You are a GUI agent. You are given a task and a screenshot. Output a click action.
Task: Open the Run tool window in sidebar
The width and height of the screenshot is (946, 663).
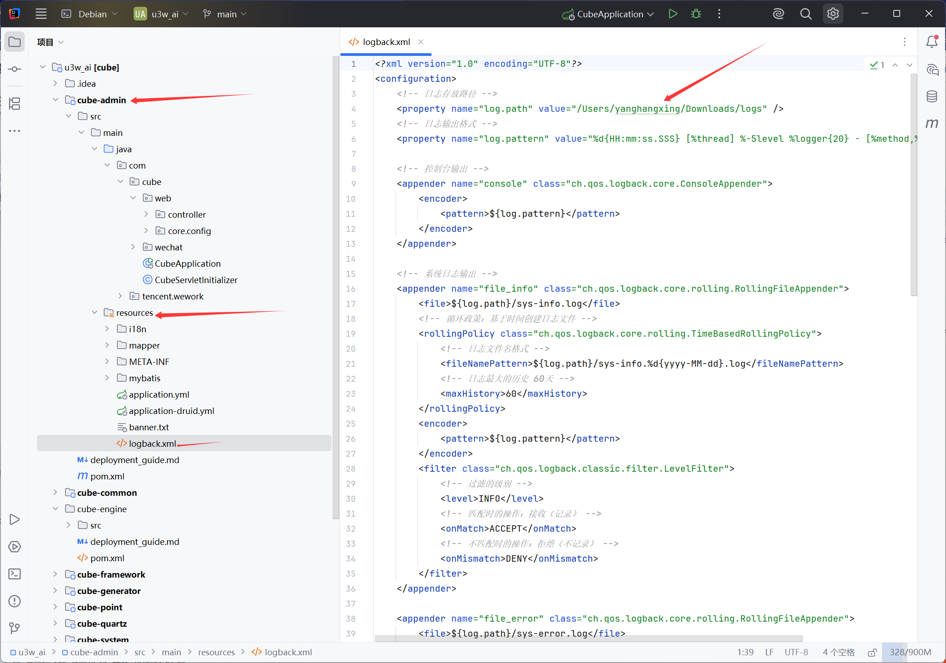tap(15, 519)
